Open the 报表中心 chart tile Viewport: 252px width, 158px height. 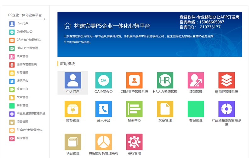tap(135, 109)
